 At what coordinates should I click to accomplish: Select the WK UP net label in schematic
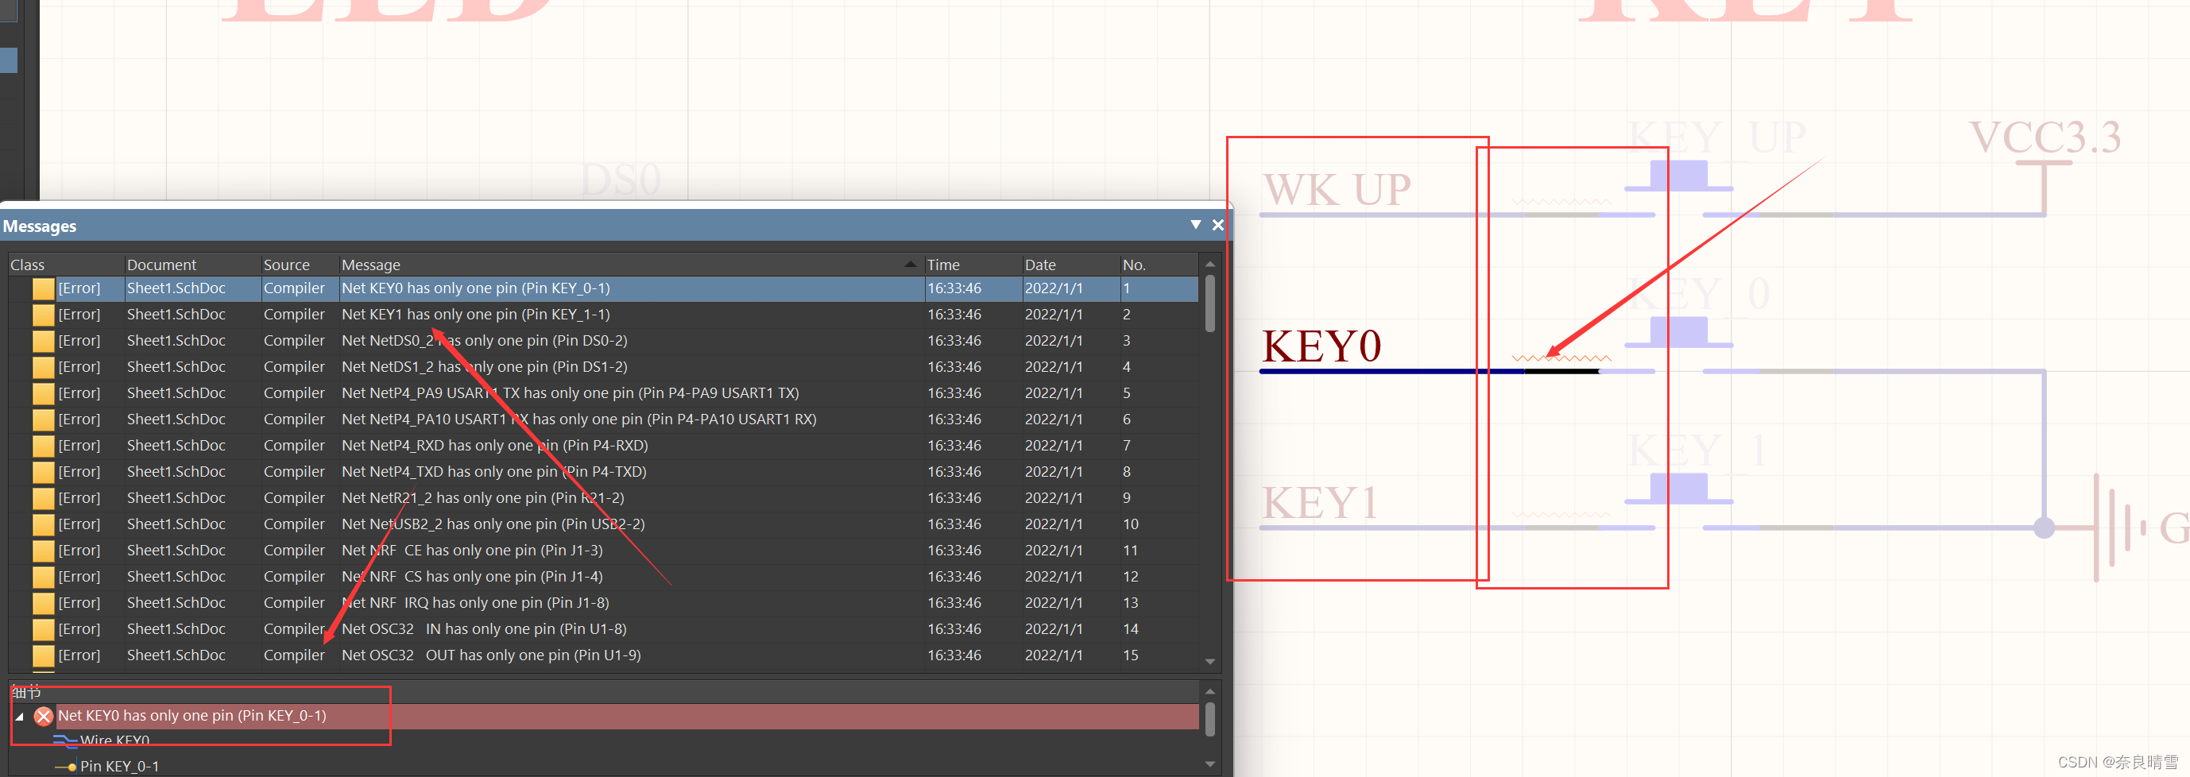[1336, 189]
